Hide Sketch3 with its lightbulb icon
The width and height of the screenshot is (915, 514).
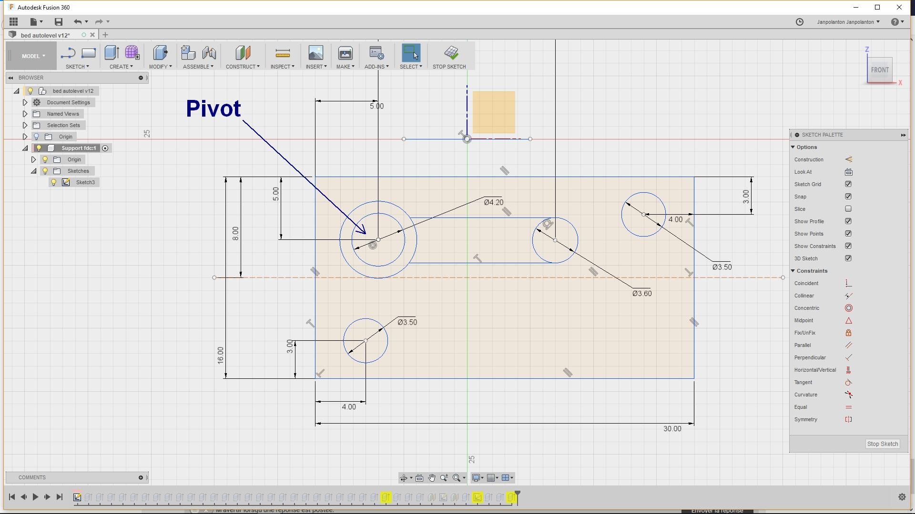tap(54, 182)
